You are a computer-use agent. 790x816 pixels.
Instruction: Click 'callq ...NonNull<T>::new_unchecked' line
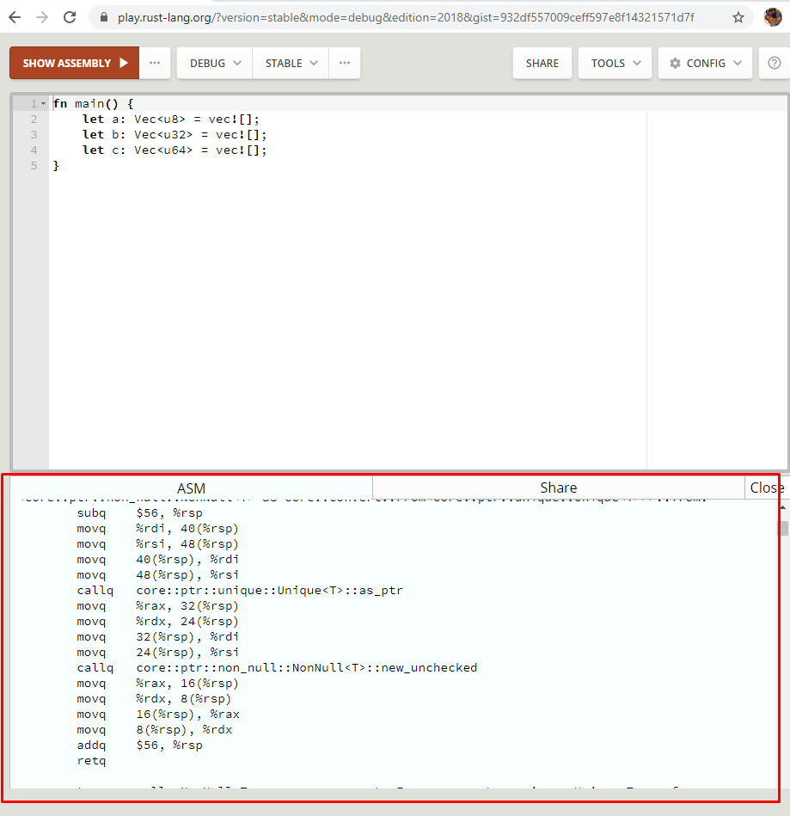[277, 668]
